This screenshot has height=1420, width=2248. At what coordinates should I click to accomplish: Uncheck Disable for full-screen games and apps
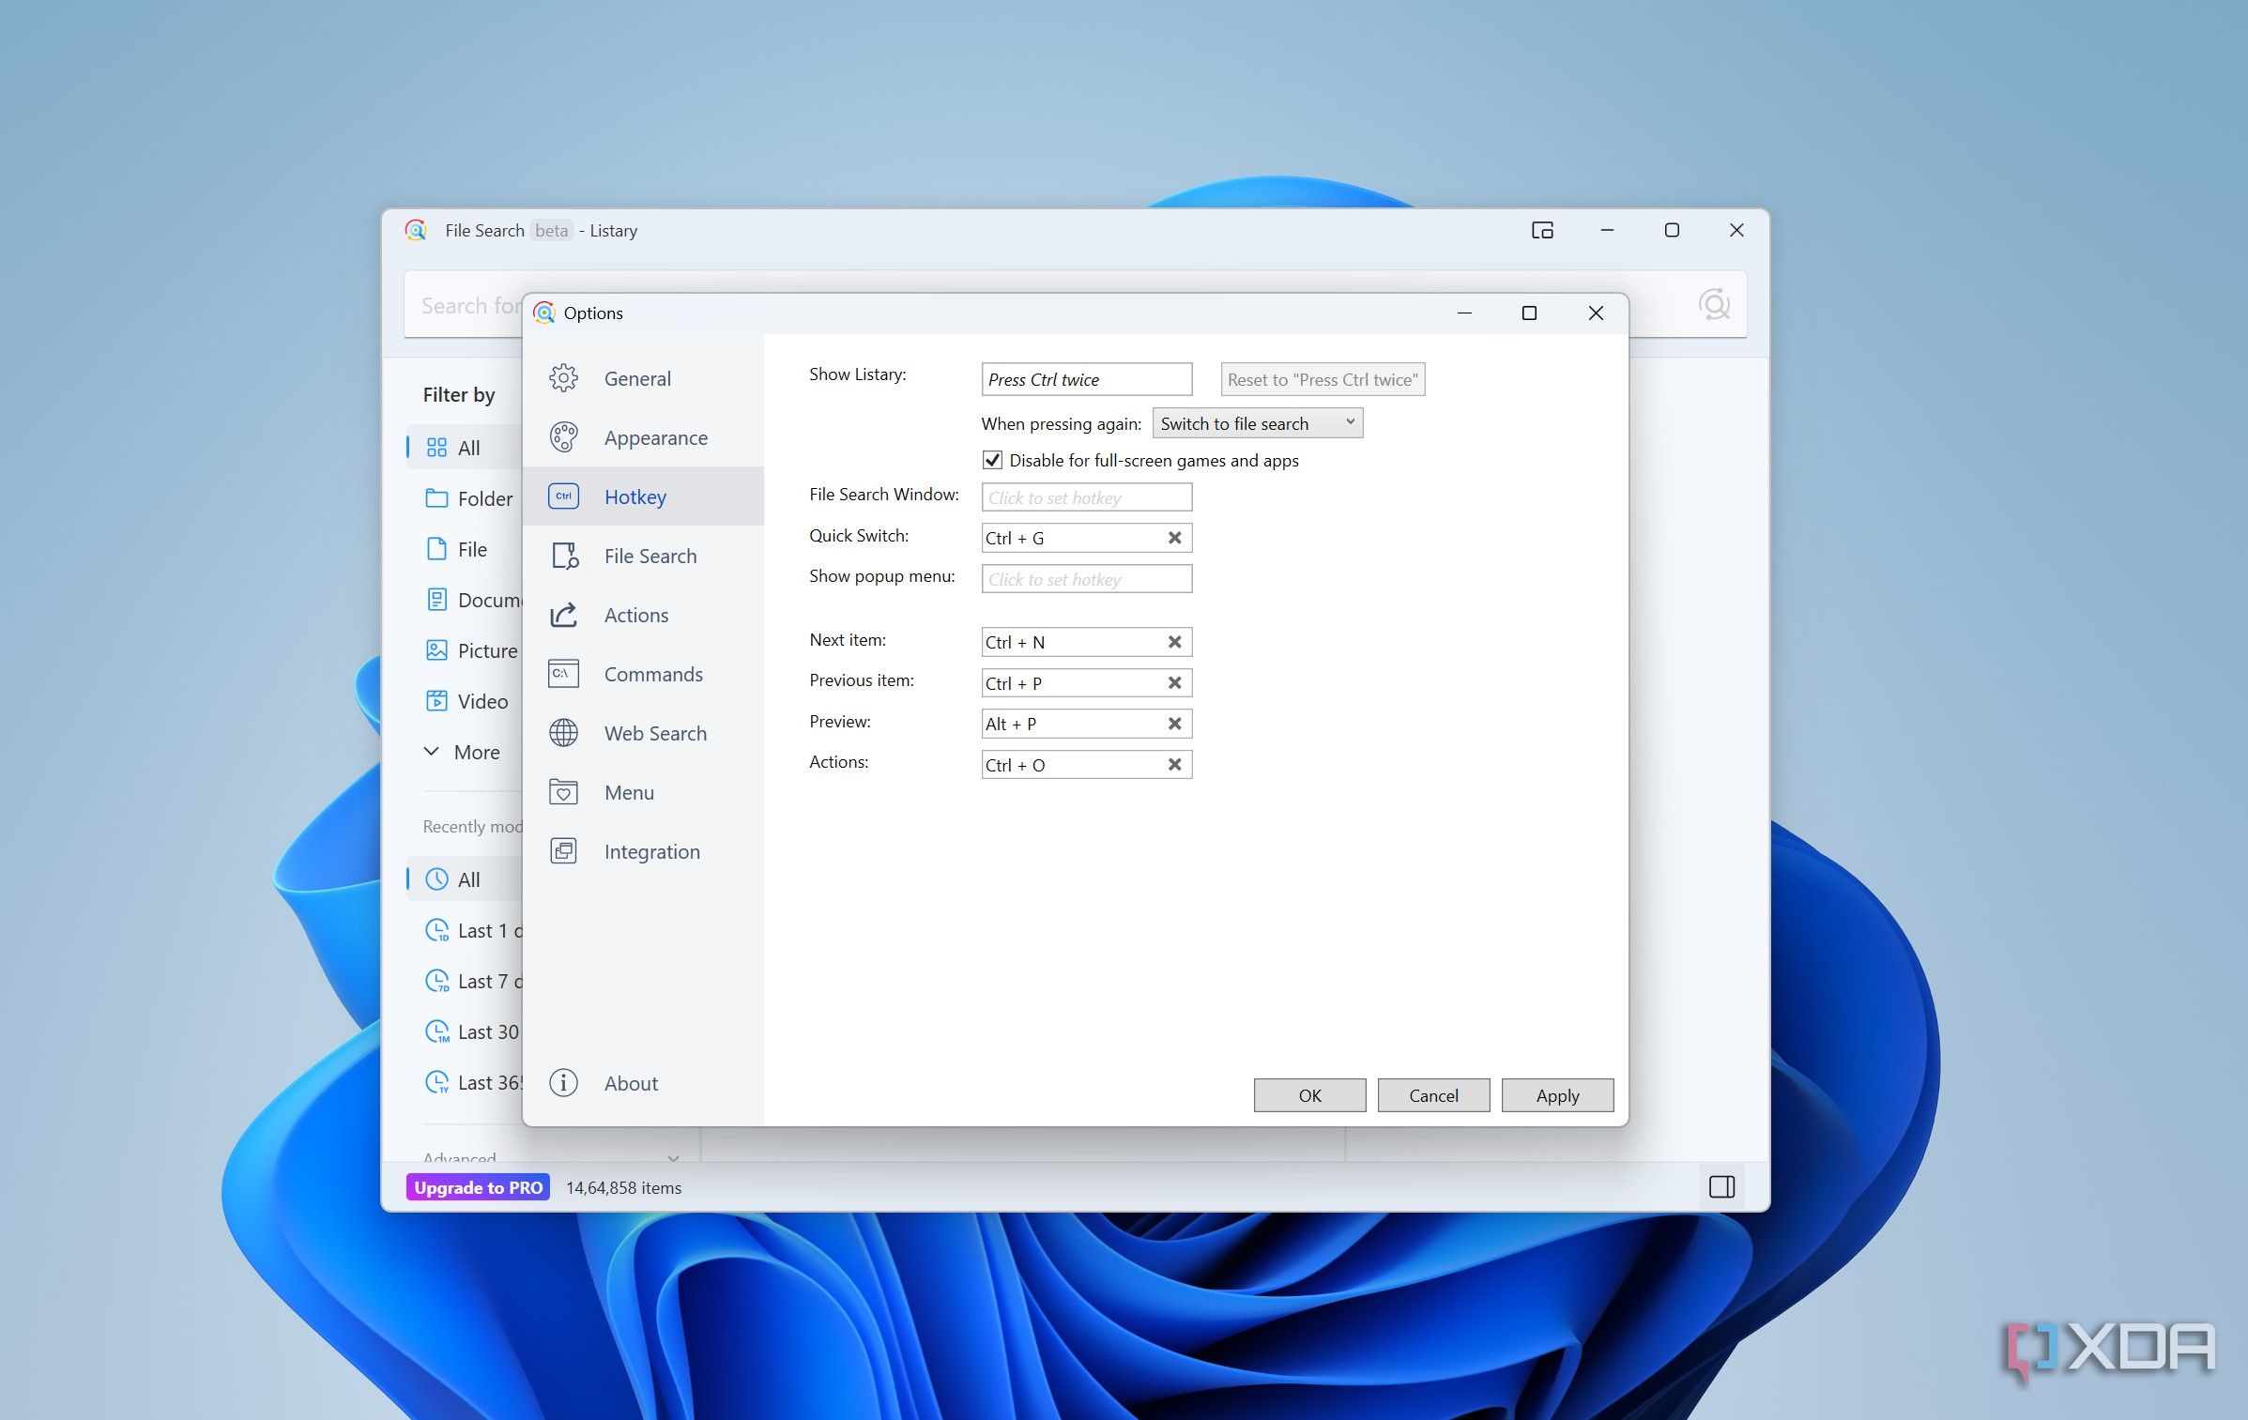[992, 460]
